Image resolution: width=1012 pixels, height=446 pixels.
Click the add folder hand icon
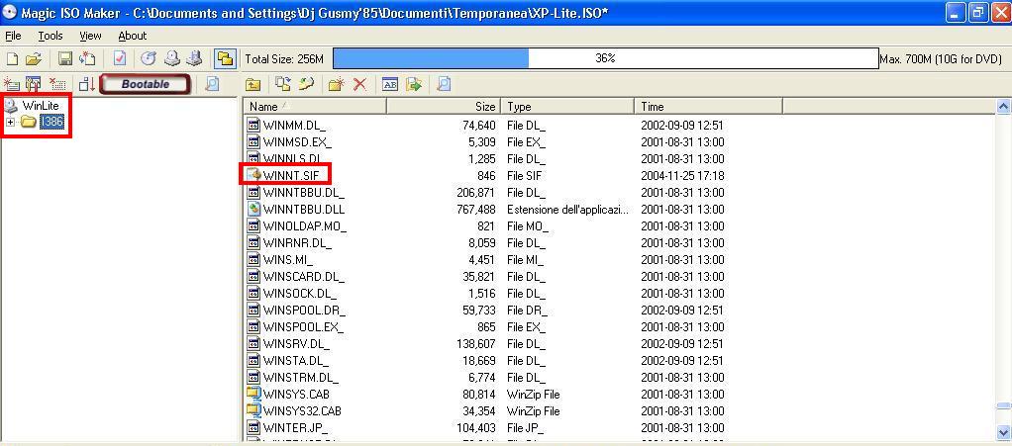point(305,84)
